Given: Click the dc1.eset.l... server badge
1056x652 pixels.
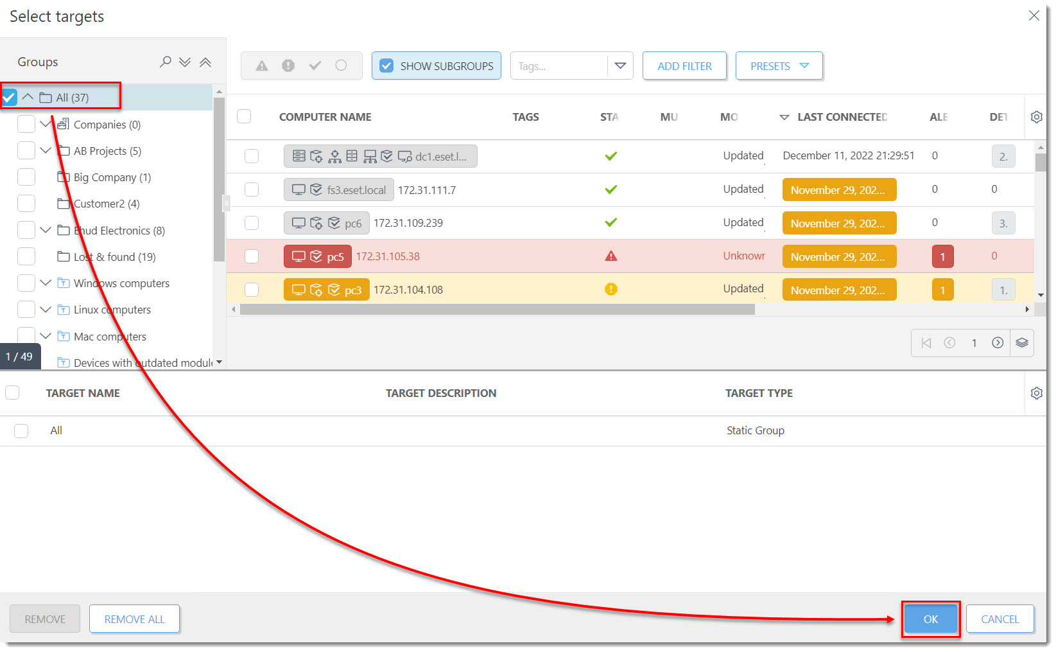Looking at the screenshot, I should pos(381,156).
